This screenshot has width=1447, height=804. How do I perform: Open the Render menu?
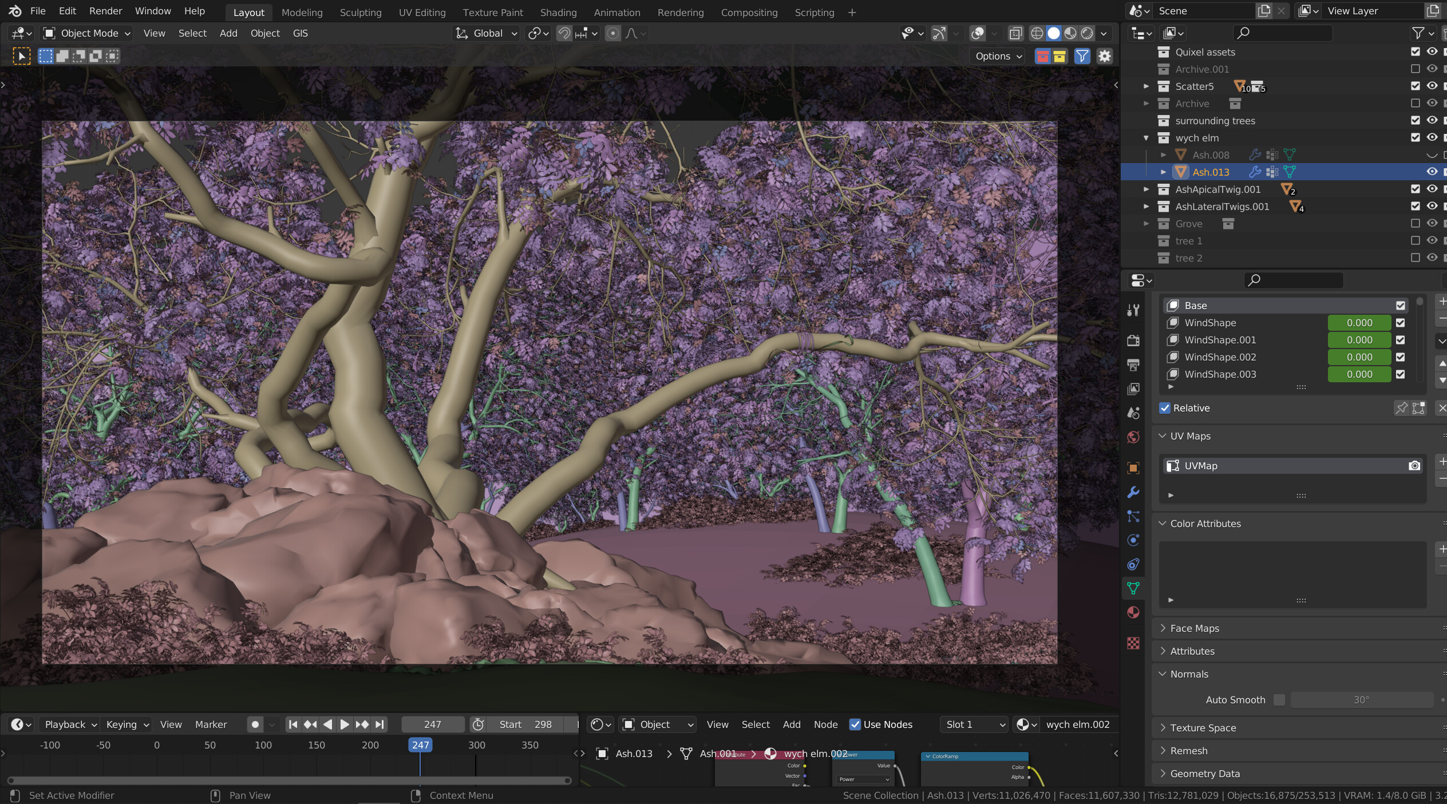106,11
